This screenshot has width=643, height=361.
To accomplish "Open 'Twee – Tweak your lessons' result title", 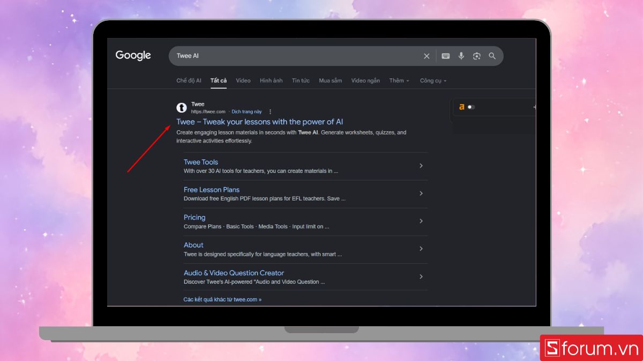I will coord(260,122).
